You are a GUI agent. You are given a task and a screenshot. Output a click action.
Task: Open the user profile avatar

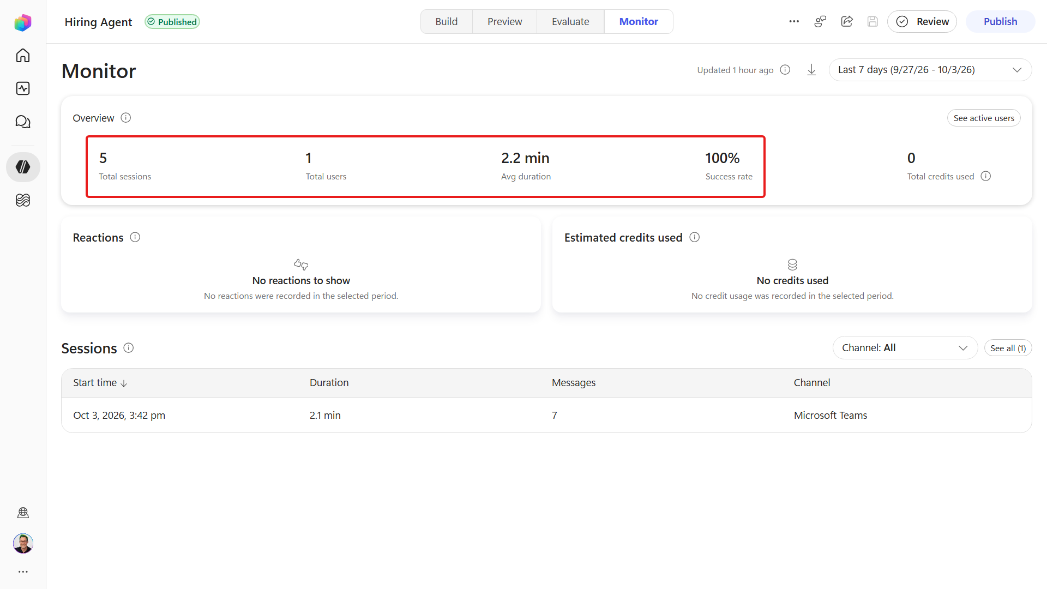23,543
